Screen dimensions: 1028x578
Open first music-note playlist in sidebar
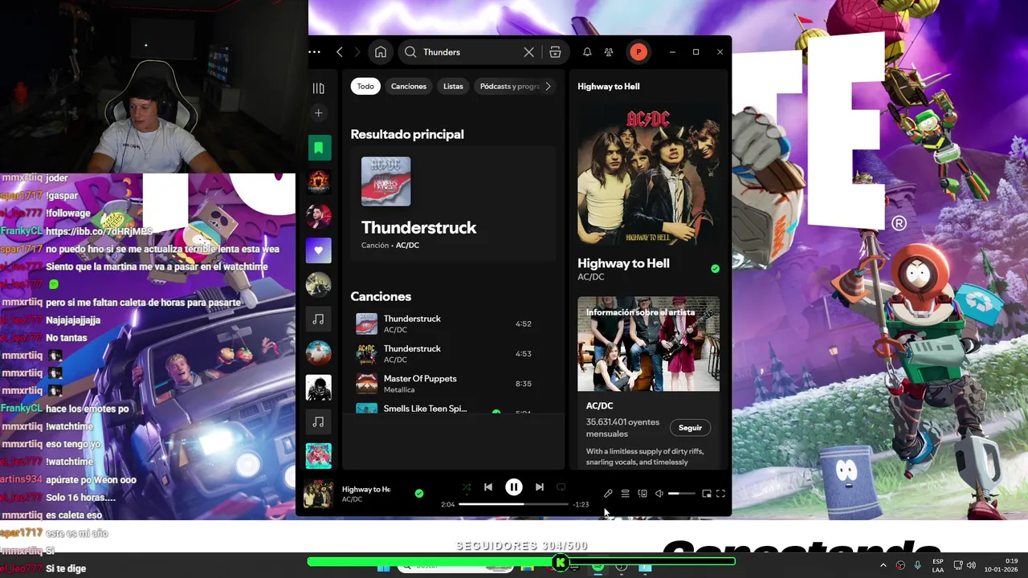click(319, 320)
